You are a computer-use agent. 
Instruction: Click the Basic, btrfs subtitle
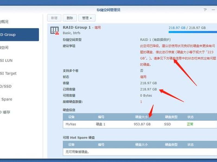coord(72,33)
